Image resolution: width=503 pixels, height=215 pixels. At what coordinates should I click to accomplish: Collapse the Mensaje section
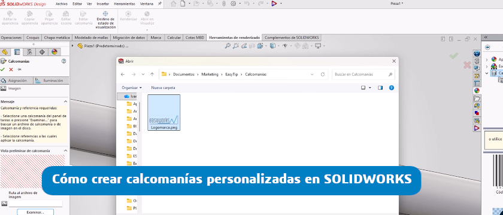coord(65,102)
